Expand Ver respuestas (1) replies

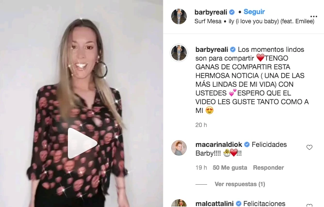pos(240,184)
